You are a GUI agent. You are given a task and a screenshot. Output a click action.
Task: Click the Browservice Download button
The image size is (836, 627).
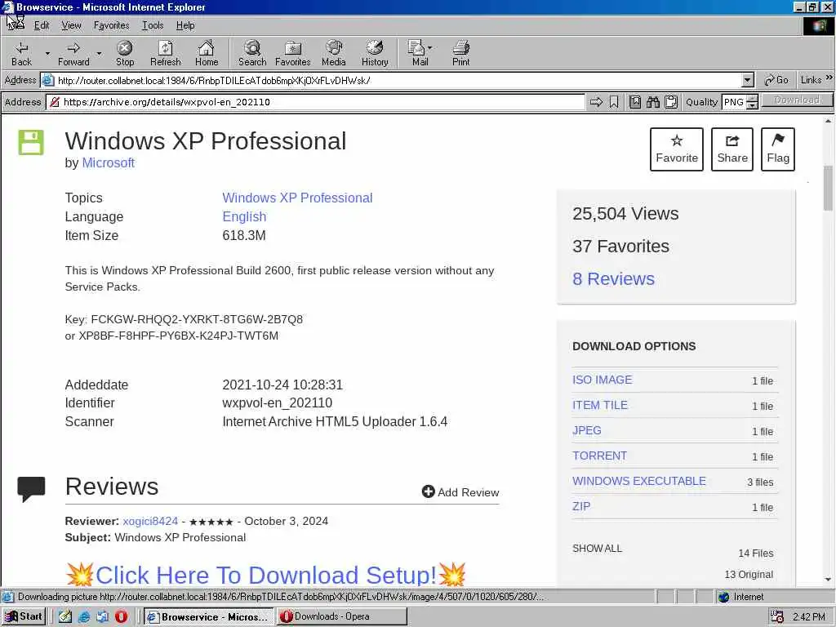point(797,100)
